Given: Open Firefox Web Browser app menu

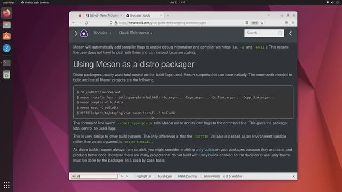Looking at the screenshot, I should point(35,2).
